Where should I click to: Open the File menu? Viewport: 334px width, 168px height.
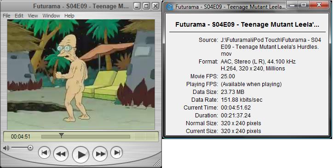[x=6, y=16]
